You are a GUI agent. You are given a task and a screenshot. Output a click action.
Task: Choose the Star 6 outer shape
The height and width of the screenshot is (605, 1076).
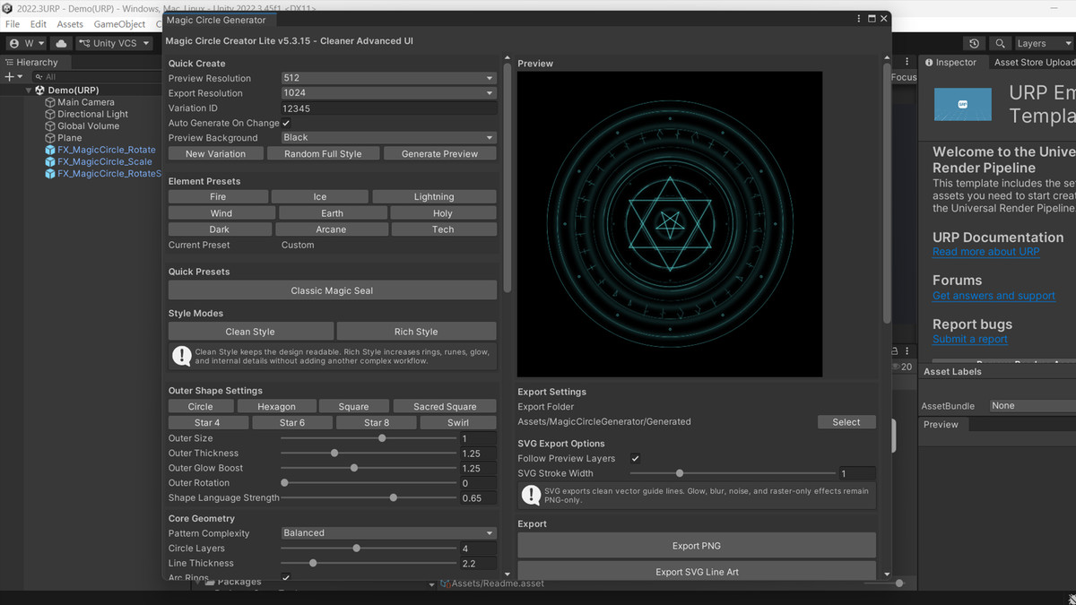292,423
